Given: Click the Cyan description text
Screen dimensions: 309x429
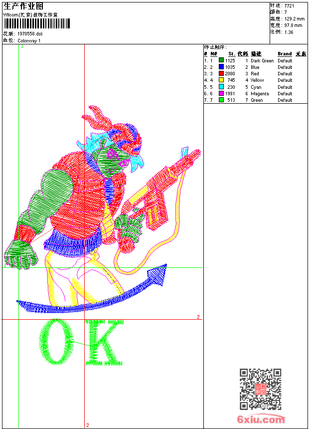Looking at the screenshot, I should tap(256, 87).
